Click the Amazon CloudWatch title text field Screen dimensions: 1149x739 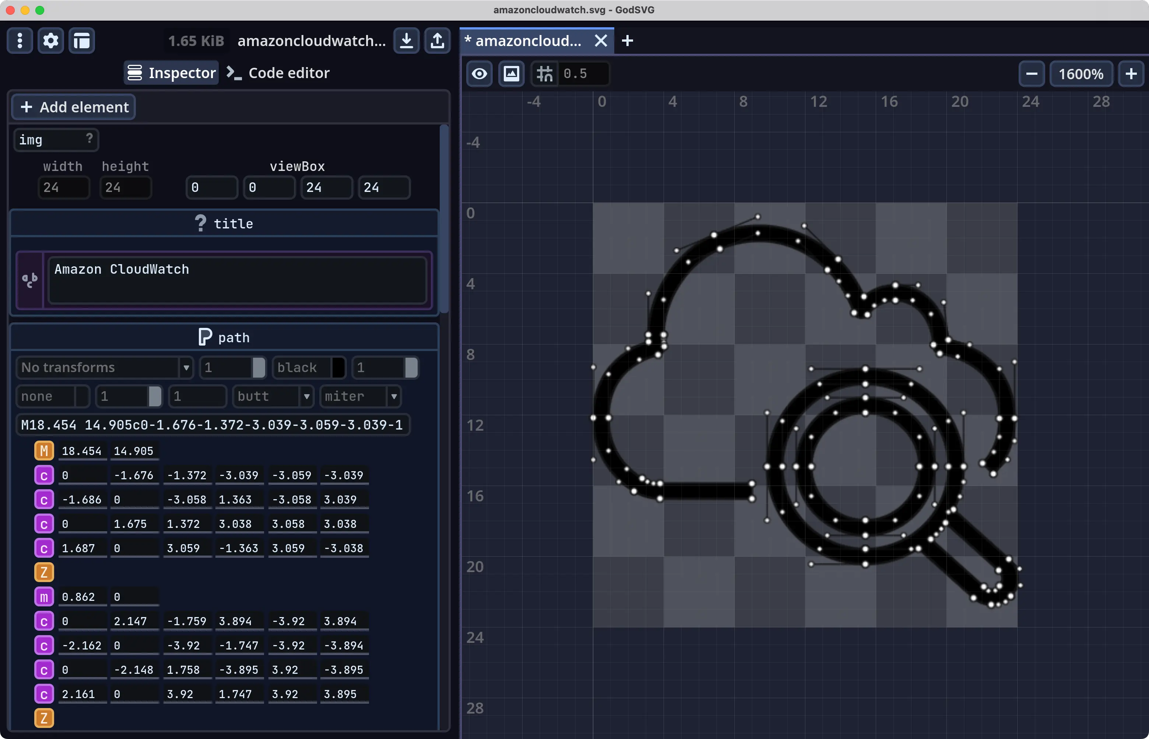pos(238,280)
